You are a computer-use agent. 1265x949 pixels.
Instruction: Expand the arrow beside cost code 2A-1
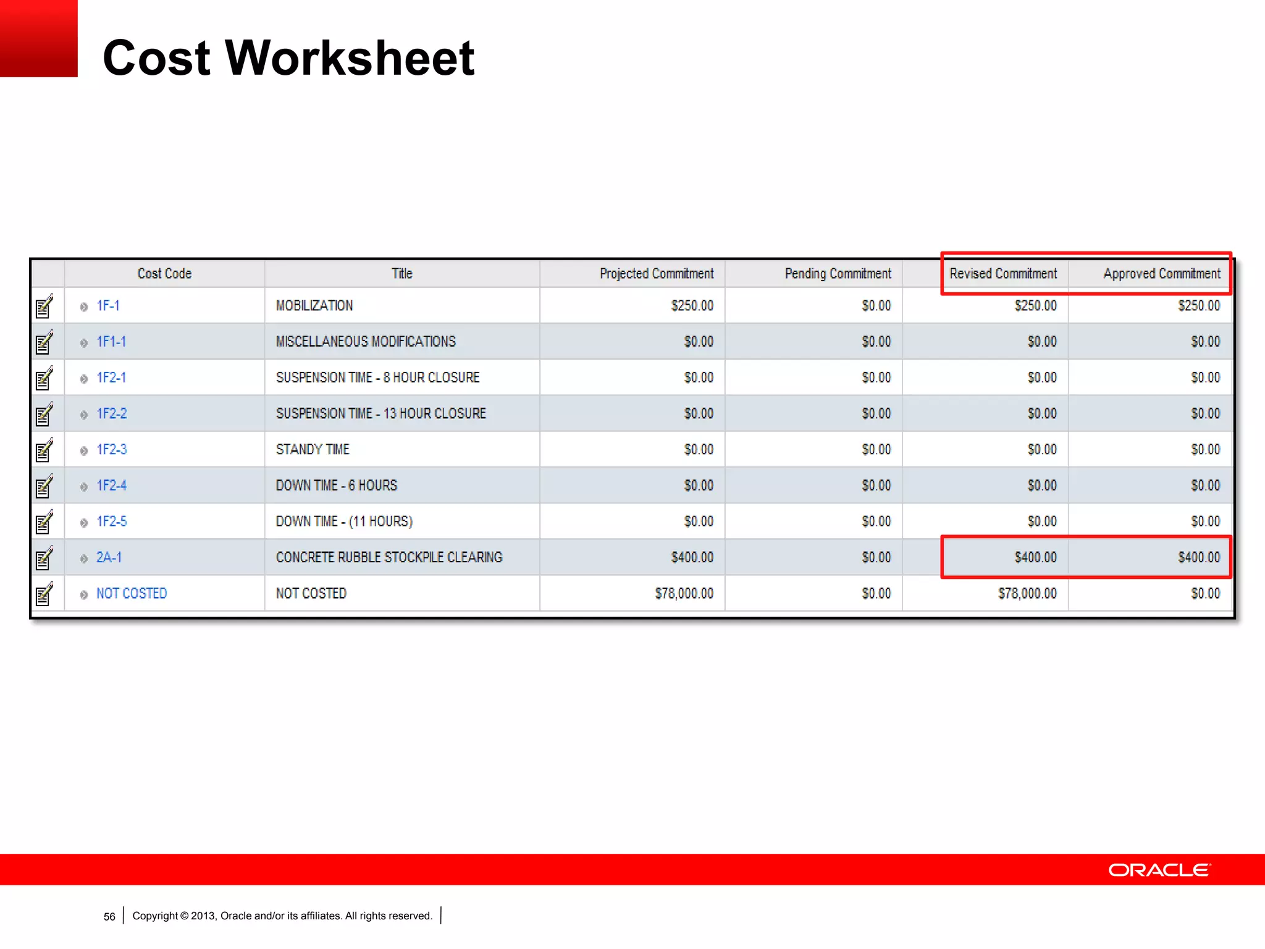84,558
